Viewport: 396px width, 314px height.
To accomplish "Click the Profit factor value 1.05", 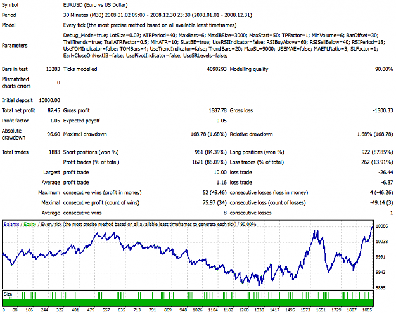I will 54,121.
